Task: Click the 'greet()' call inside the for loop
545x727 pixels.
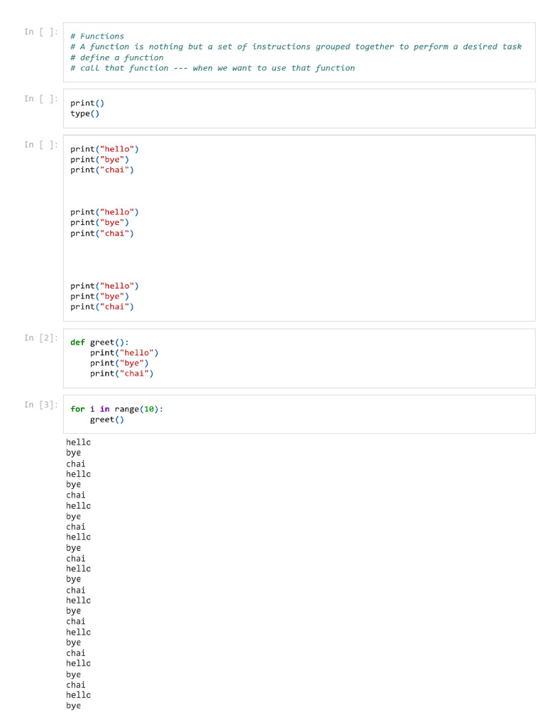Action: coord(107,420)
